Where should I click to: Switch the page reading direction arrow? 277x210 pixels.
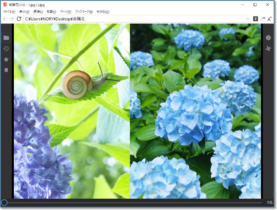pyautogui.click(x=263, y=19)
